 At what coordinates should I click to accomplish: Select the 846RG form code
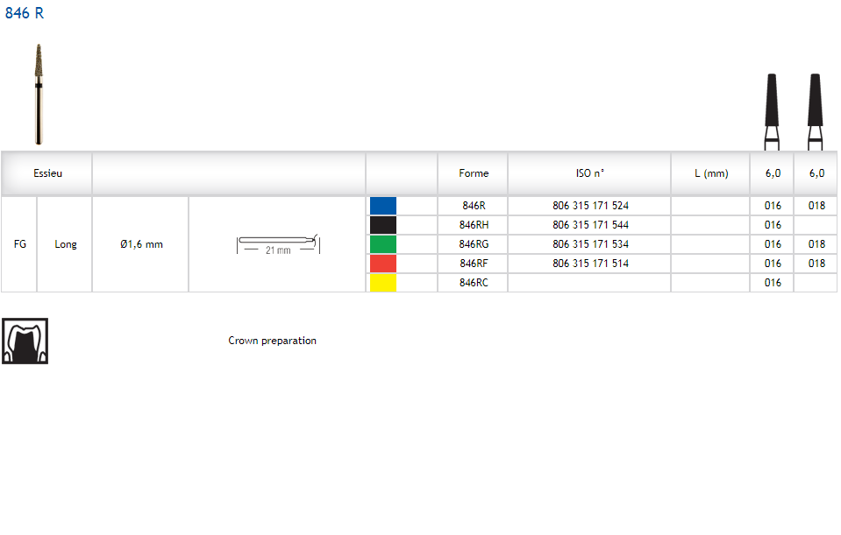coord(473,244)
